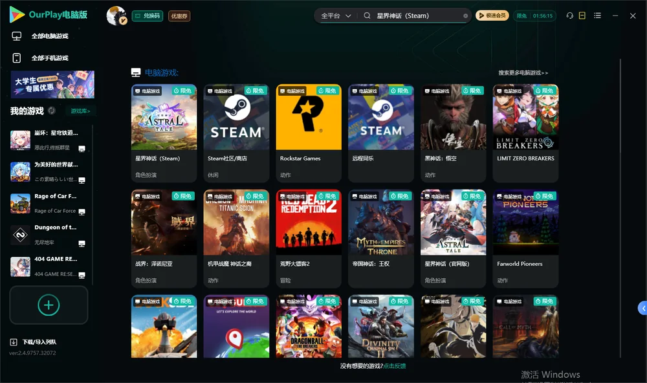The width and height of the screenshot is (647, 383).
Task: Open the Call of Myth game card
Action: [x=525, y=326]
